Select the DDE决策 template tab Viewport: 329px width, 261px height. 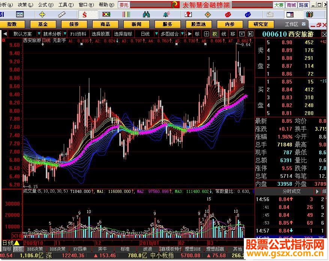[x=57, y=249]
